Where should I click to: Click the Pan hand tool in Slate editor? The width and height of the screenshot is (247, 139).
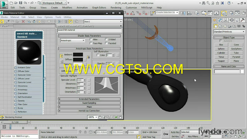100,117
